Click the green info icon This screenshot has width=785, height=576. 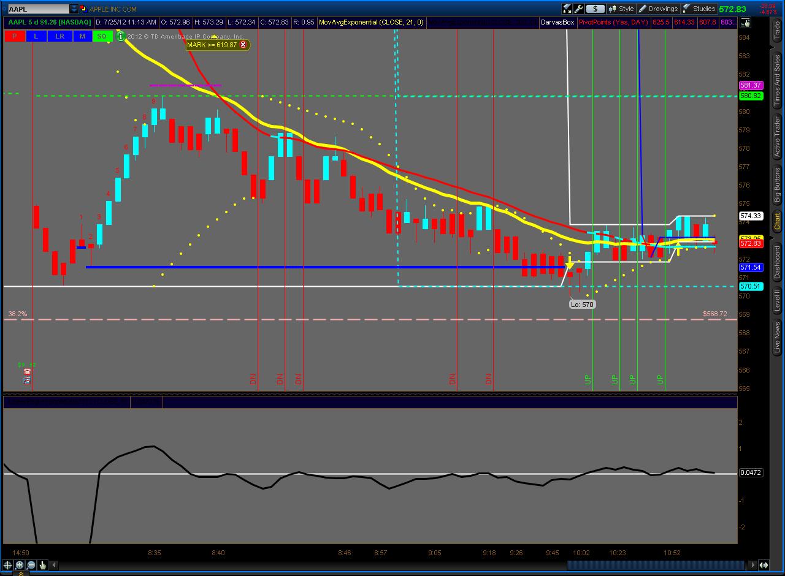click(x=121, y=36)
